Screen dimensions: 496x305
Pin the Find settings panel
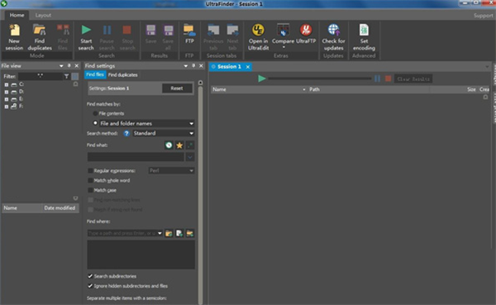193,65
